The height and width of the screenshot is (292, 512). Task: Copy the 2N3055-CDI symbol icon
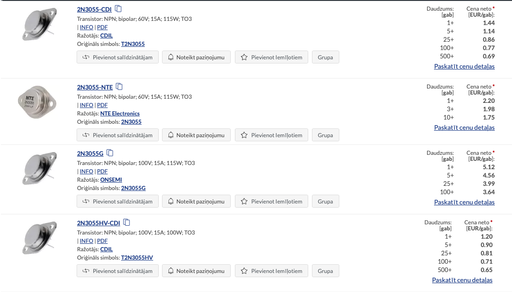(119, 9)
